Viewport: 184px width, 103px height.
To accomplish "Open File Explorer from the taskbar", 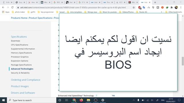I will pyautogui.click(x=88, y=100).
